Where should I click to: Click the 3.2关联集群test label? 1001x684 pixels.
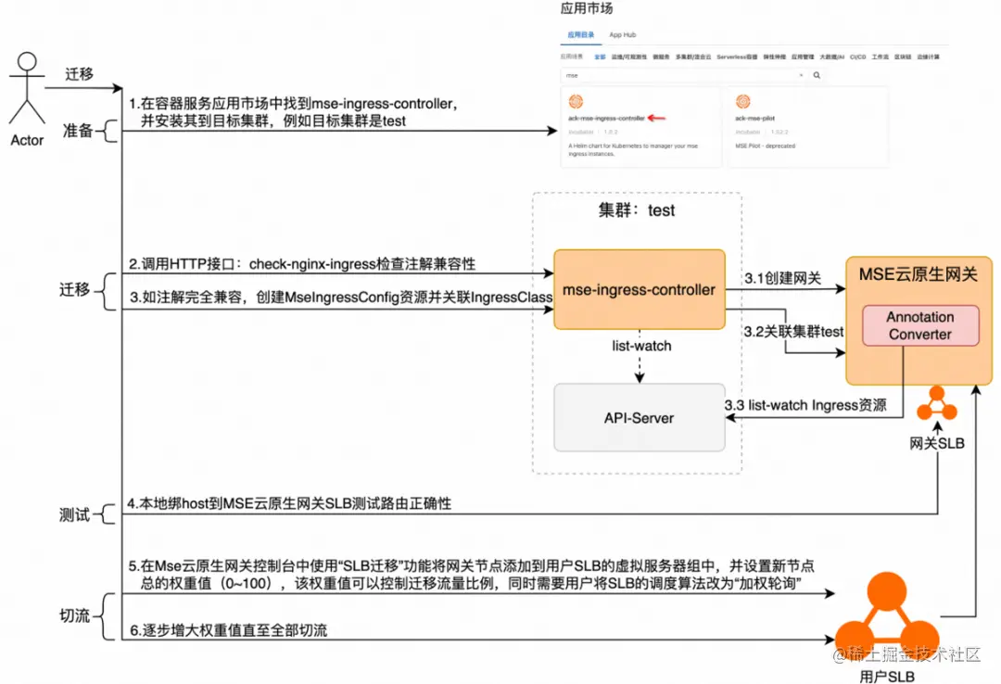pyautogui.click(x=793, y=332)
